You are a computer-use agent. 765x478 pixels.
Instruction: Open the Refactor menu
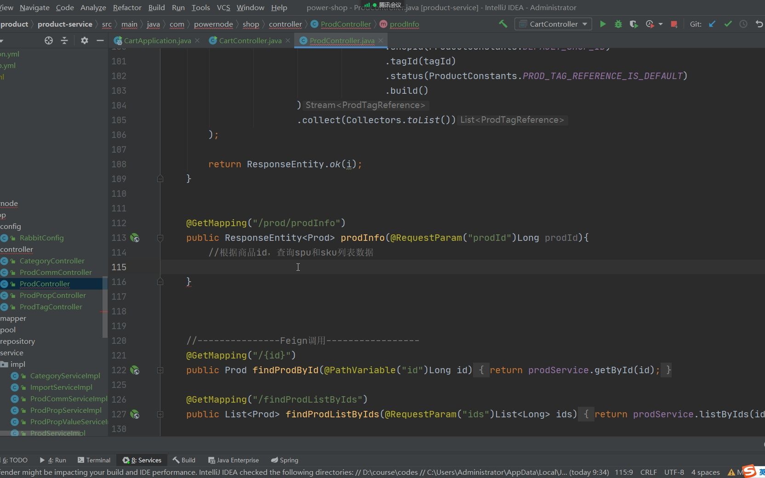[127, 7]
